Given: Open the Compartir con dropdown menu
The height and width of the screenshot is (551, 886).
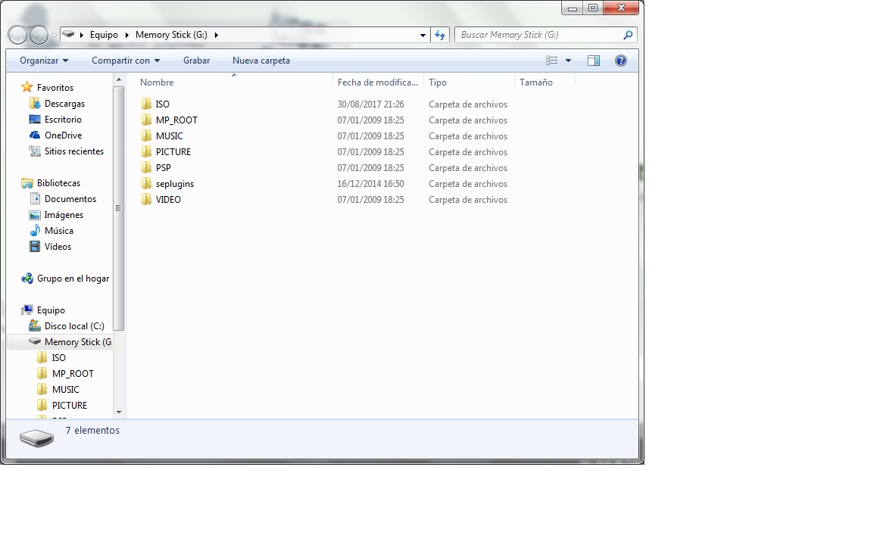Looking at the screenshot, I should (x=126, y=61).
